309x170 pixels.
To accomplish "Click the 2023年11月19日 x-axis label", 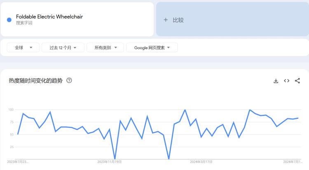I will click(110, 162).
